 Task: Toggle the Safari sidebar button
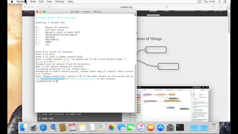pyautogui.click(x=49, y=7)
